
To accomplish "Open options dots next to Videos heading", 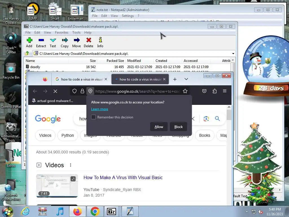I will tap(70, 165).
